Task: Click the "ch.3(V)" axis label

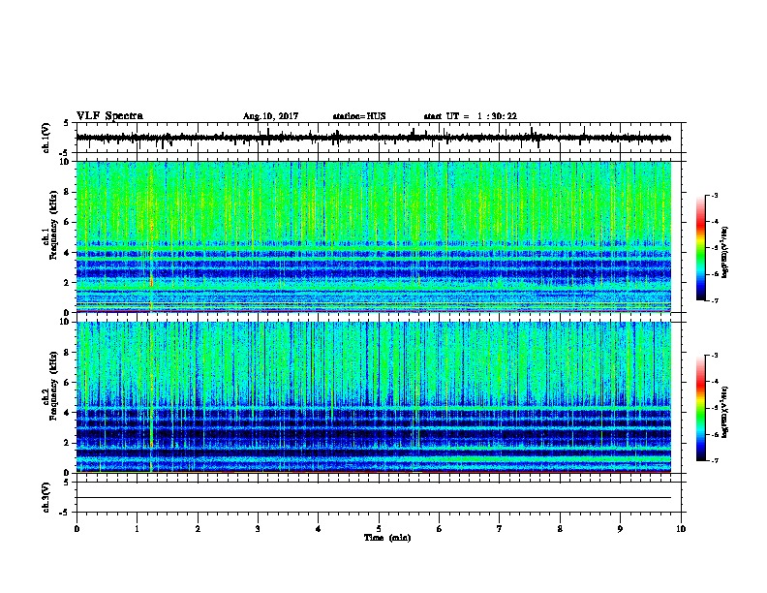Action: (x=46, y=498)
